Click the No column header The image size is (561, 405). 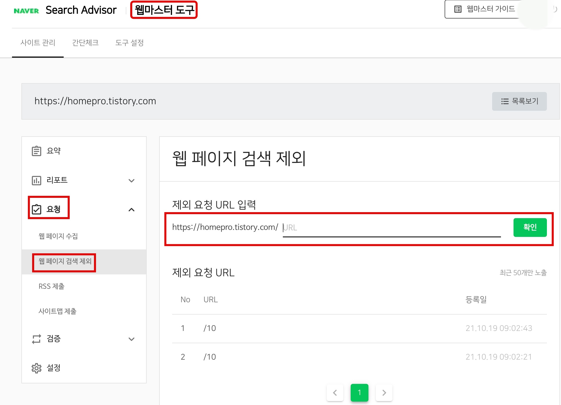click(x=185, y=300)
